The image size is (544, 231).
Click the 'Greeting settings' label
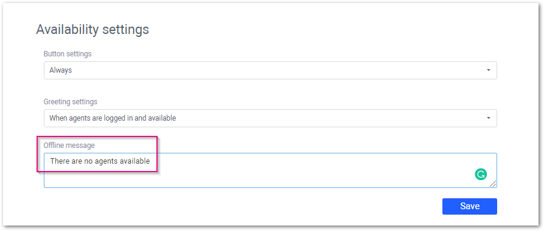(71, 102)
